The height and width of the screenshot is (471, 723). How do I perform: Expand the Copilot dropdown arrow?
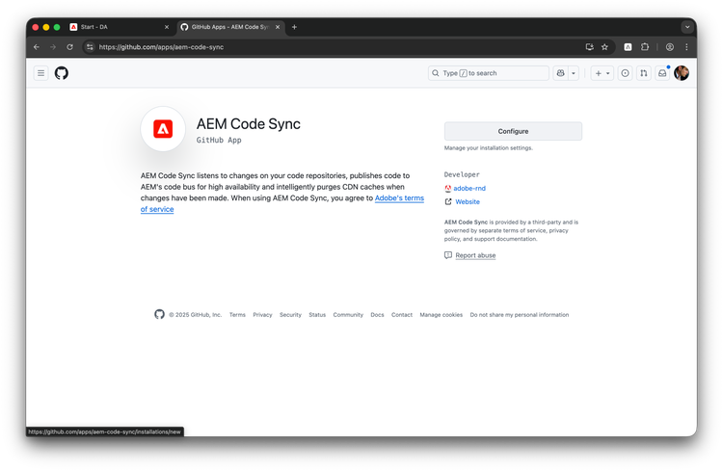[x=574, y=73]
